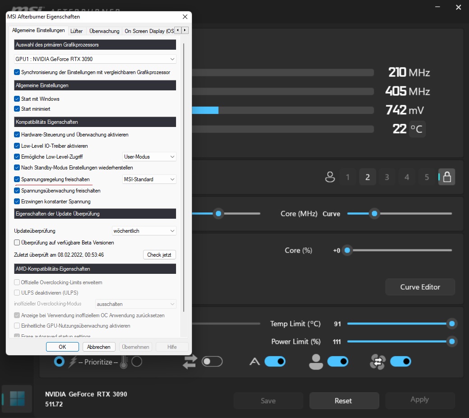Select the power priority radio button by the lightning bolt
469x418 pixels.
point(59,362)
